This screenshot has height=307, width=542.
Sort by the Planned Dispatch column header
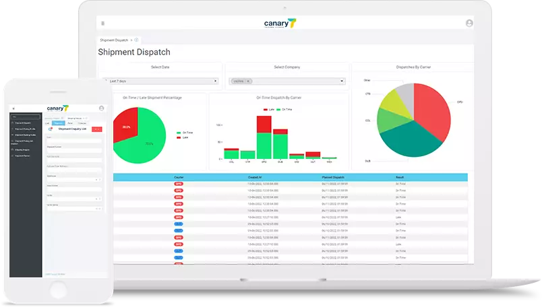(334, 177)
